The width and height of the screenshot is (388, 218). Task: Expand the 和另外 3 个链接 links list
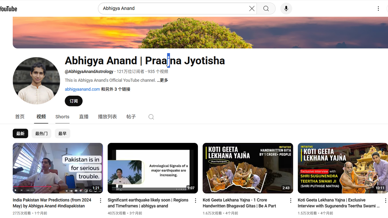(116, 89)
